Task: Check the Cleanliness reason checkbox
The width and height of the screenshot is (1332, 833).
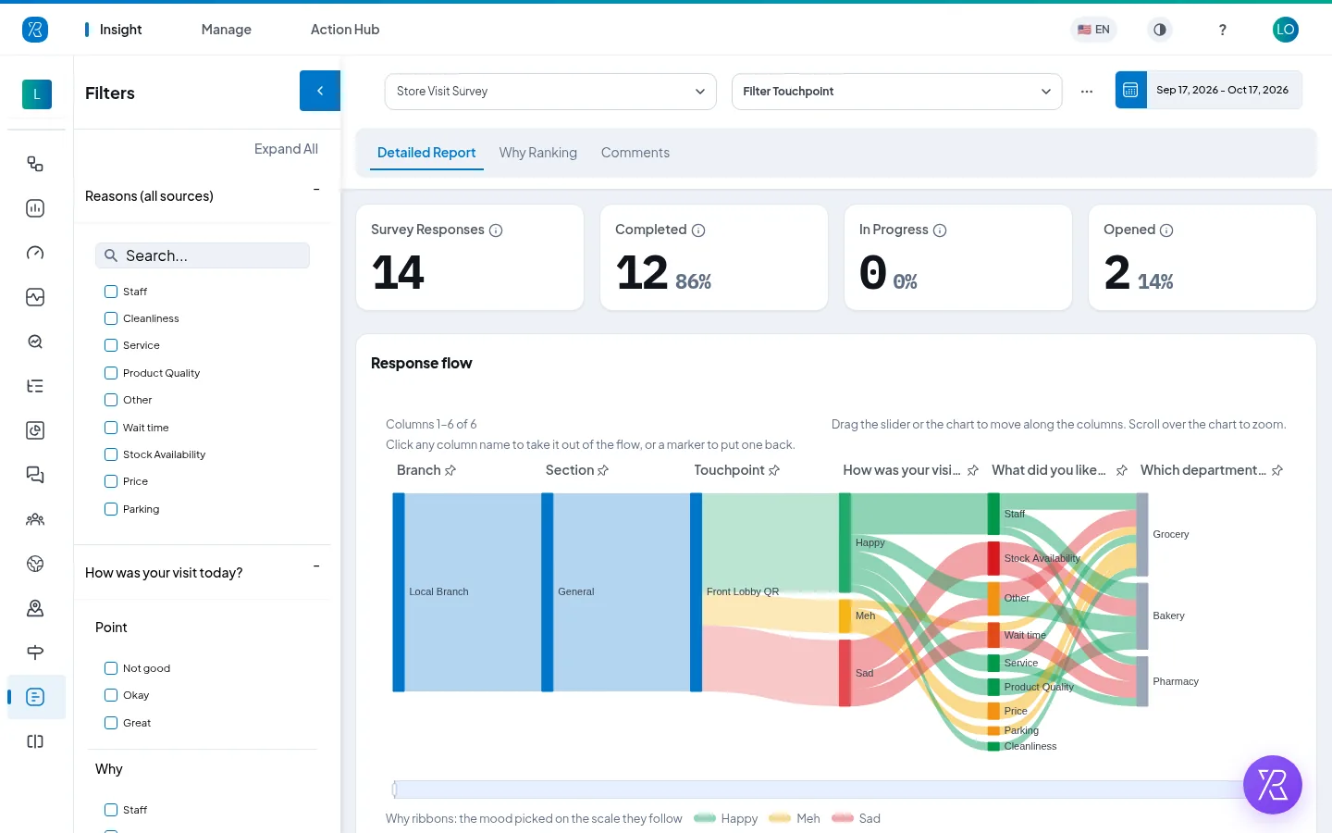Action: point(111,318)
